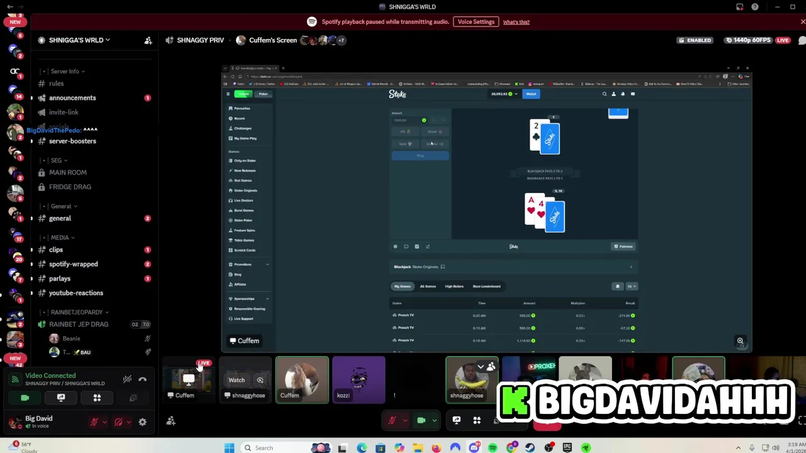Select shnaggyhose's webcam tile
Image resolution: width=806 pixels, height=453 pixels.
click(472, 379)
